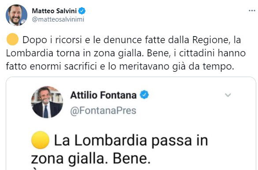Open Attilio Fontana's profile picture
This screenshot has width=258, height=170.
coord(47,102)
